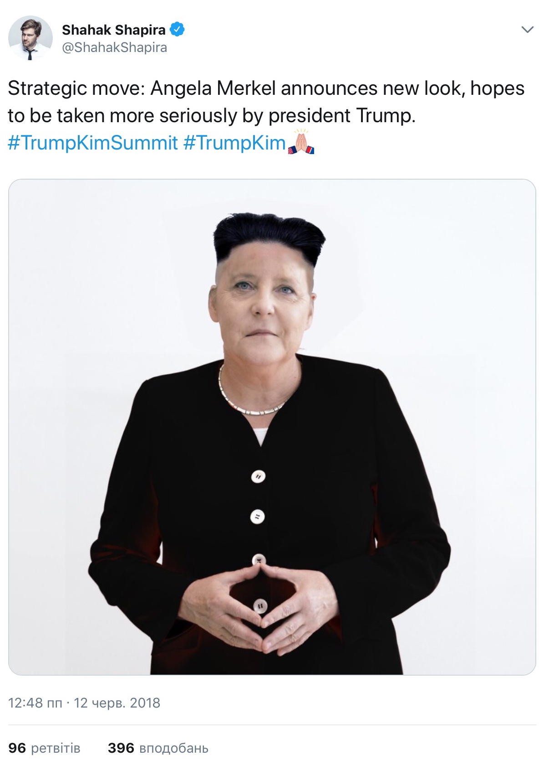The height and width of the screenshot is (765, 544).
Task: Open the #TrumpKimSummit hashtag
Action: [92, 143]
